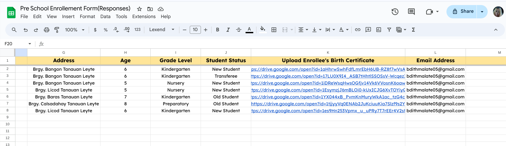Image resolution: width=506 pixels, height=146 pixels.
Task: Click the Insert chart icon
Action: click(x=379, y=30)
